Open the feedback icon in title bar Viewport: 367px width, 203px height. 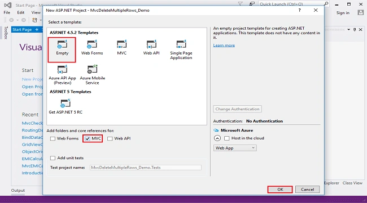(252, 4)
